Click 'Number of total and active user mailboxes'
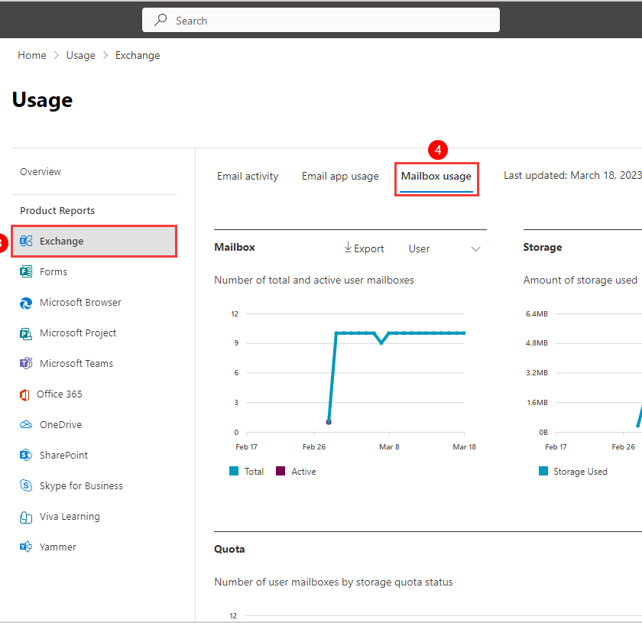Viewport: 642px width, 623px height. (x=314, y=281)
